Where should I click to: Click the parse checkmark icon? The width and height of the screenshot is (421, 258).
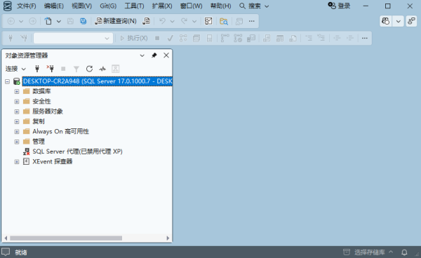coord(170,38)
